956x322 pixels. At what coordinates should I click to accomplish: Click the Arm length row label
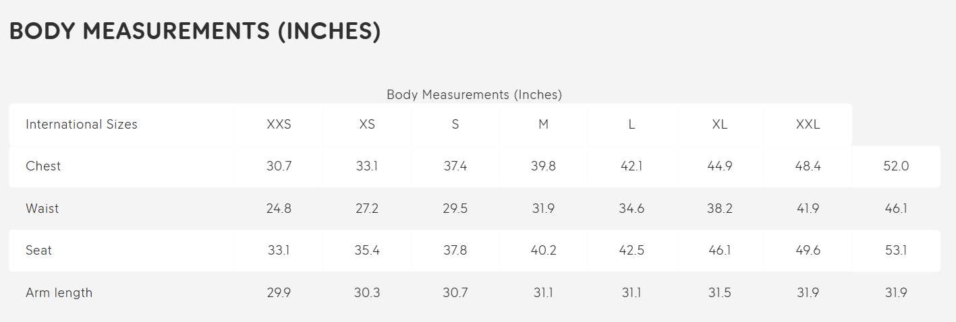click(59, 293)
